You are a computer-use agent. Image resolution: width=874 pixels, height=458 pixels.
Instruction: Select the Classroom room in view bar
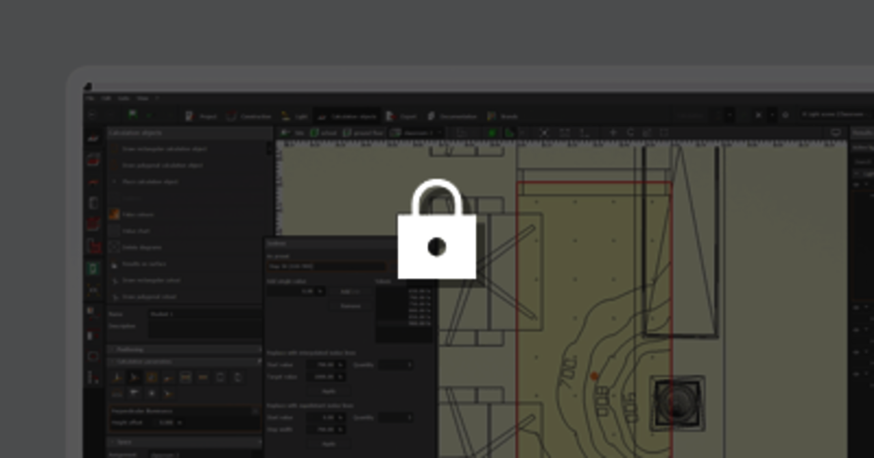[x=414, y=133]
